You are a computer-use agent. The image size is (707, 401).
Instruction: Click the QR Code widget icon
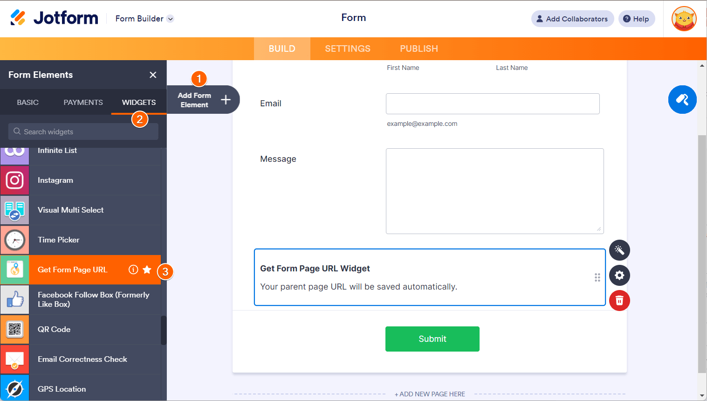[15, 330]
